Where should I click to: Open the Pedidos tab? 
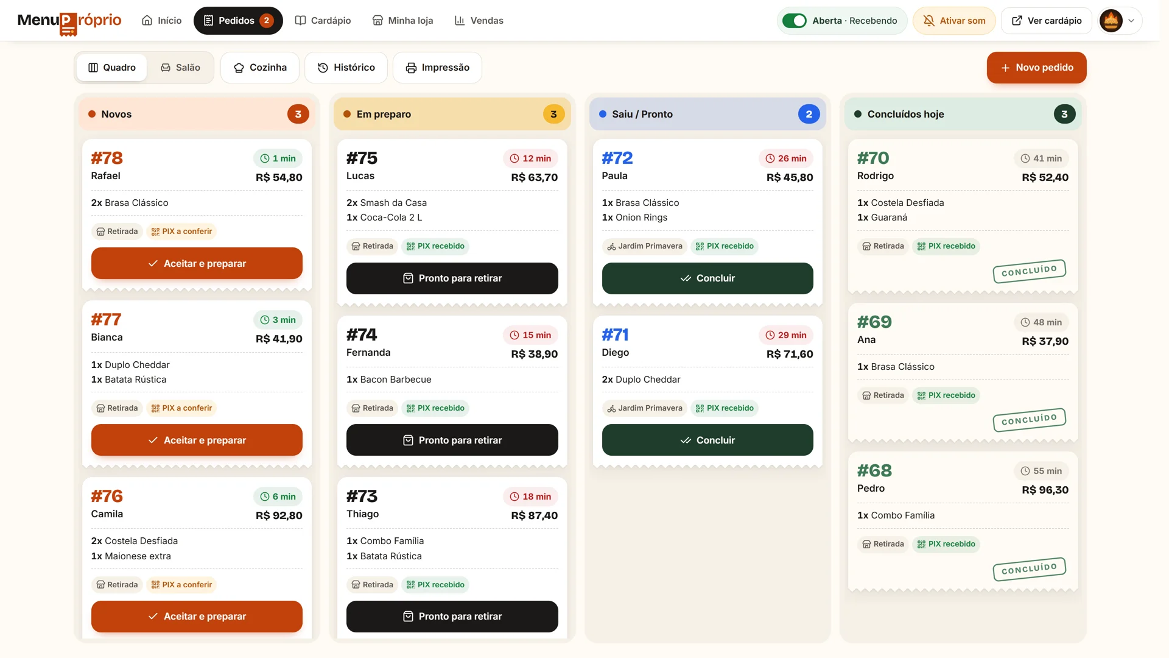click(238, 21)
